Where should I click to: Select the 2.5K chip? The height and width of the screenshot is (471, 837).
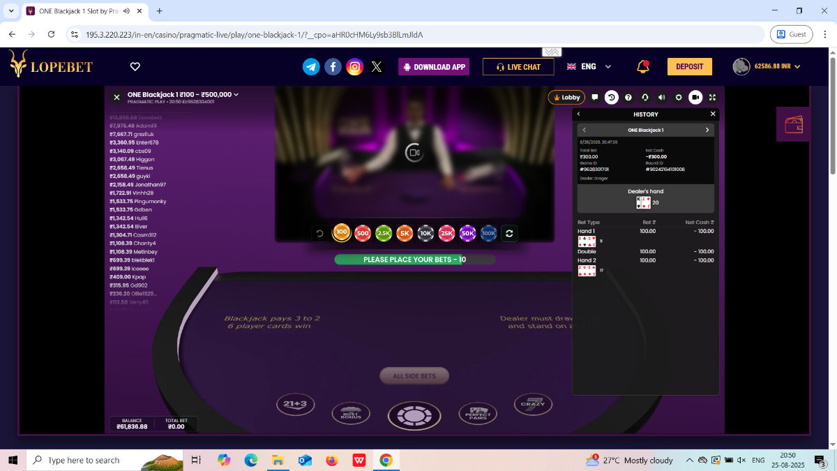[384, 234]
